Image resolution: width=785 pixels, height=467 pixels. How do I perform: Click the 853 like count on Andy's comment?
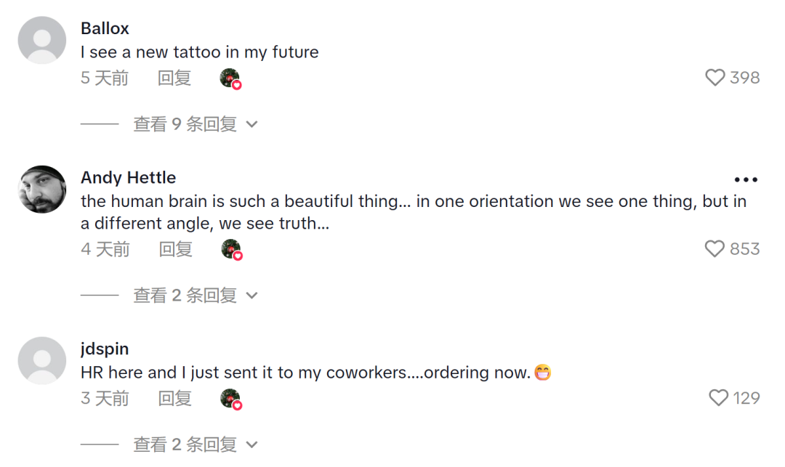[743, 248]
